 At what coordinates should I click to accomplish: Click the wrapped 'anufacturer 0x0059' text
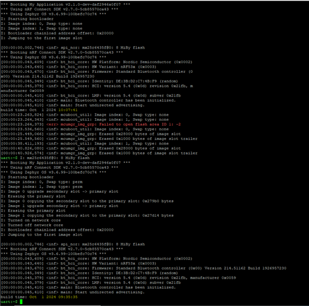click(22, 91)
